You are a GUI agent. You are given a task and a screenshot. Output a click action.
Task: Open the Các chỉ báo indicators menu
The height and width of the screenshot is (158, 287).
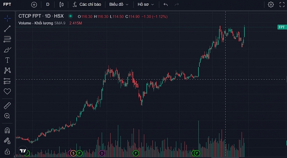pyautogui.click(x=87, y=5)
